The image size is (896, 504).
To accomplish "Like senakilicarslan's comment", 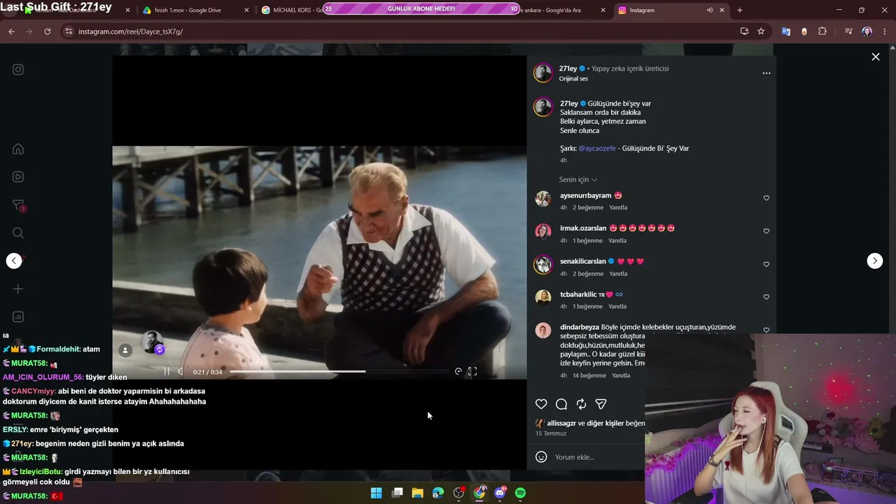I will [766, 264].
